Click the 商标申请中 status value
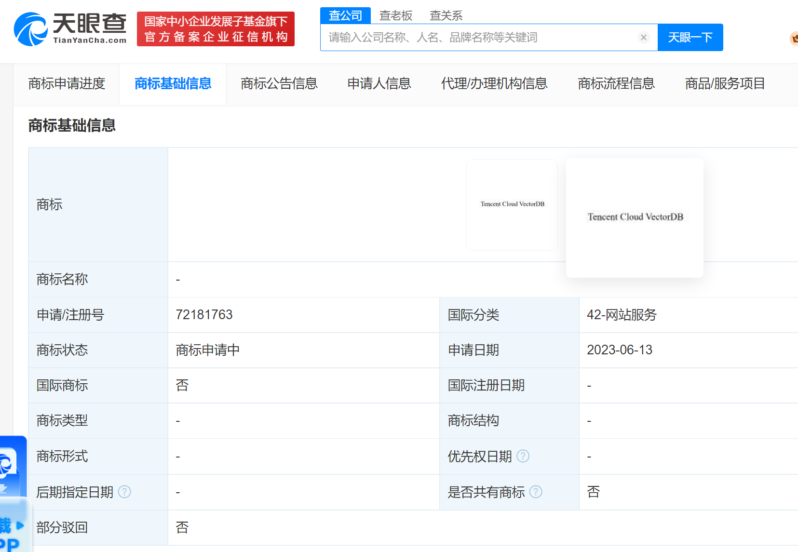 208,350
